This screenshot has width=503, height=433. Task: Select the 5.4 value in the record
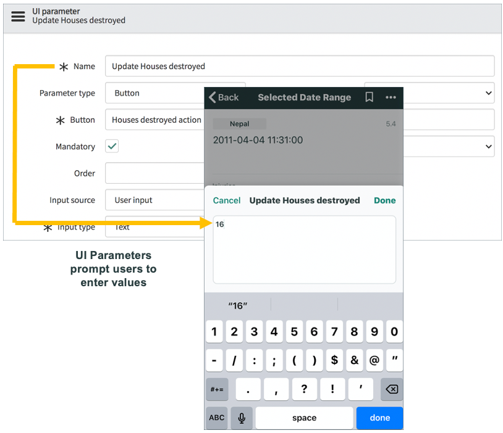pos(391,124)
